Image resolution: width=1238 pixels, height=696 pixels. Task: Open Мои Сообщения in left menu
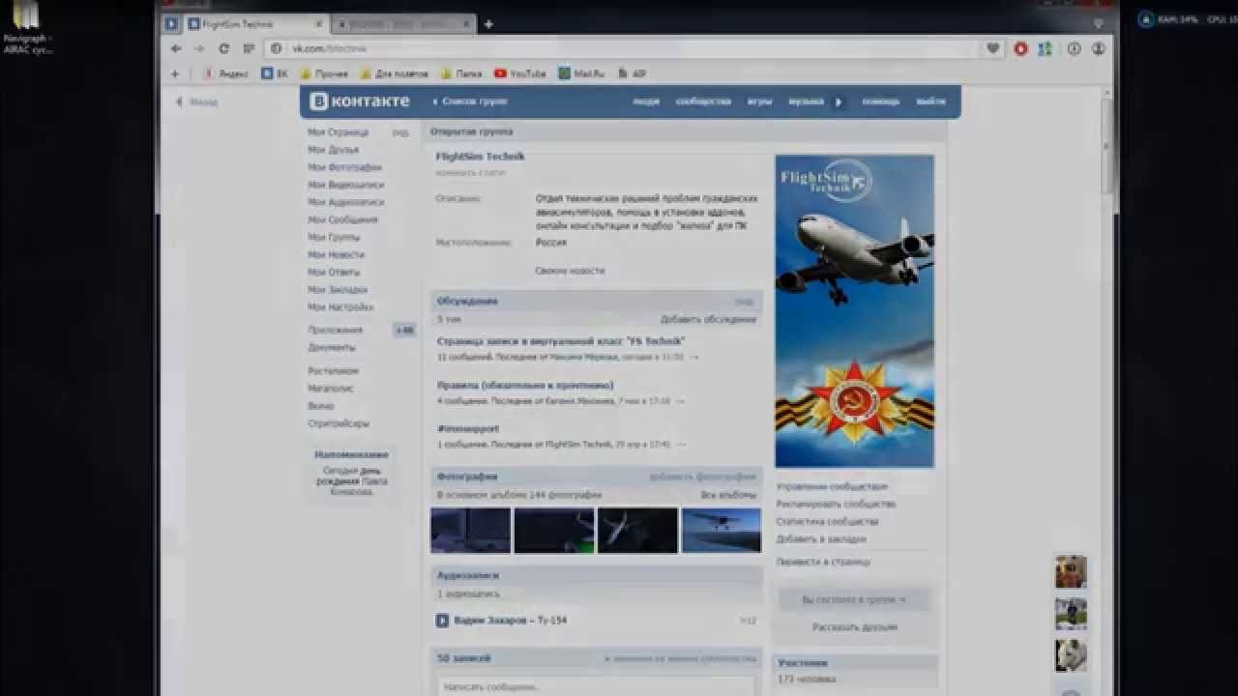click(x=342, y=219)
